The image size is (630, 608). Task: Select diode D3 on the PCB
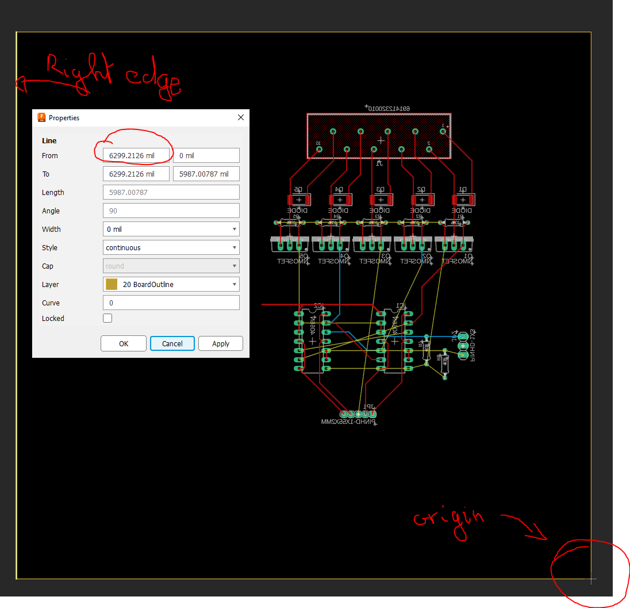click(381, 200)
